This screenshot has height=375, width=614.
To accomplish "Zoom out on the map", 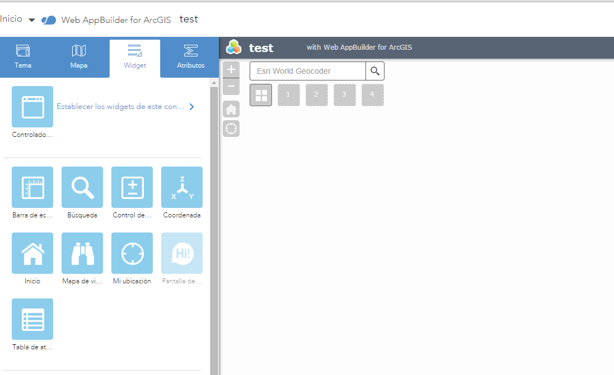I will click(231, 87).
